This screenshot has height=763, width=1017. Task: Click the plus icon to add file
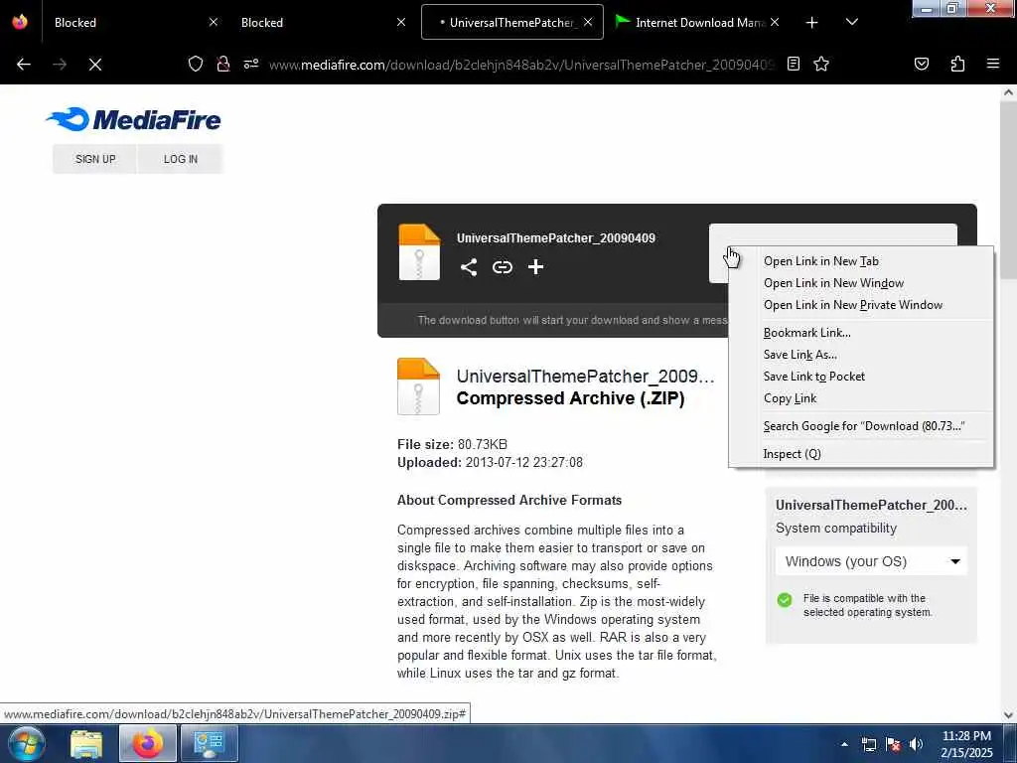click(535, 266)
